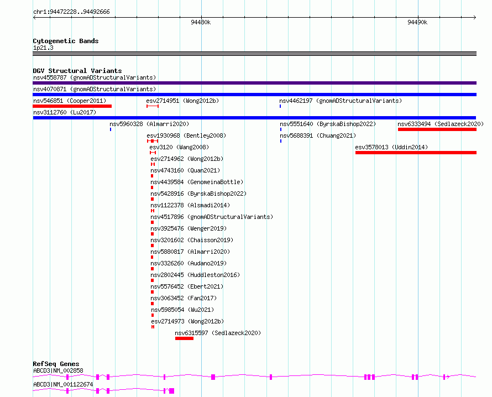The image size is (492, 397).
Task: Select ABCD3|NM_001122674 transcript label
Action: point(63,384)
